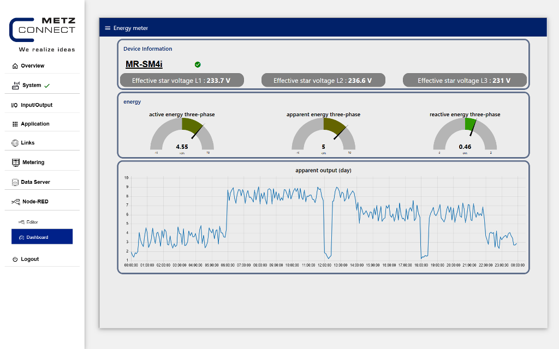This screenshot has height=349, width=559.
Task: Click the apparent energy three-phase gauge
Action: click(323, 135)
